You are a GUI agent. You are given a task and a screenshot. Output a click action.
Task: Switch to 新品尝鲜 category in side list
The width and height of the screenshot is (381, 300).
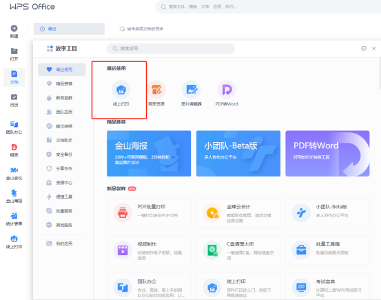62,98
